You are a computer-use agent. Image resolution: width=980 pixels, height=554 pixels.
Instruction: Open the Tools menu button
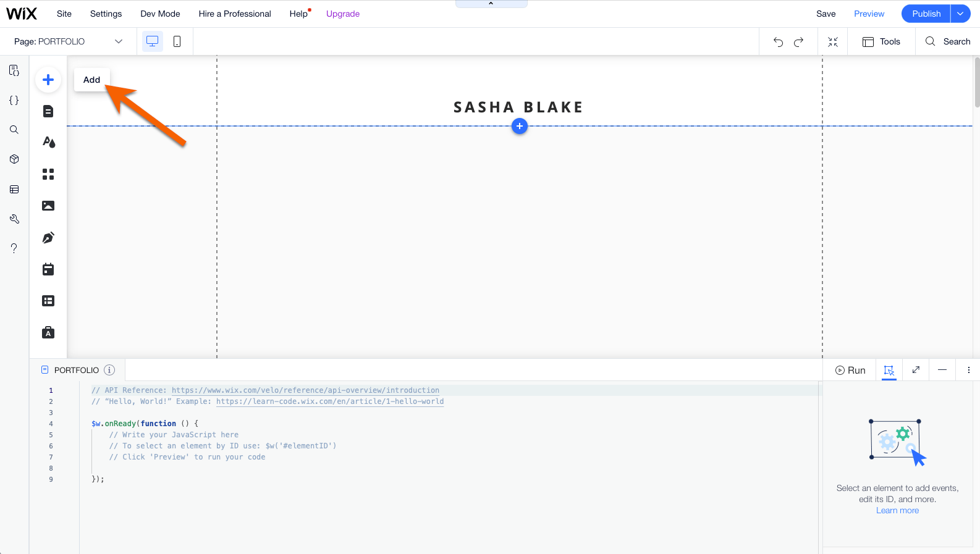click(882, 41)
